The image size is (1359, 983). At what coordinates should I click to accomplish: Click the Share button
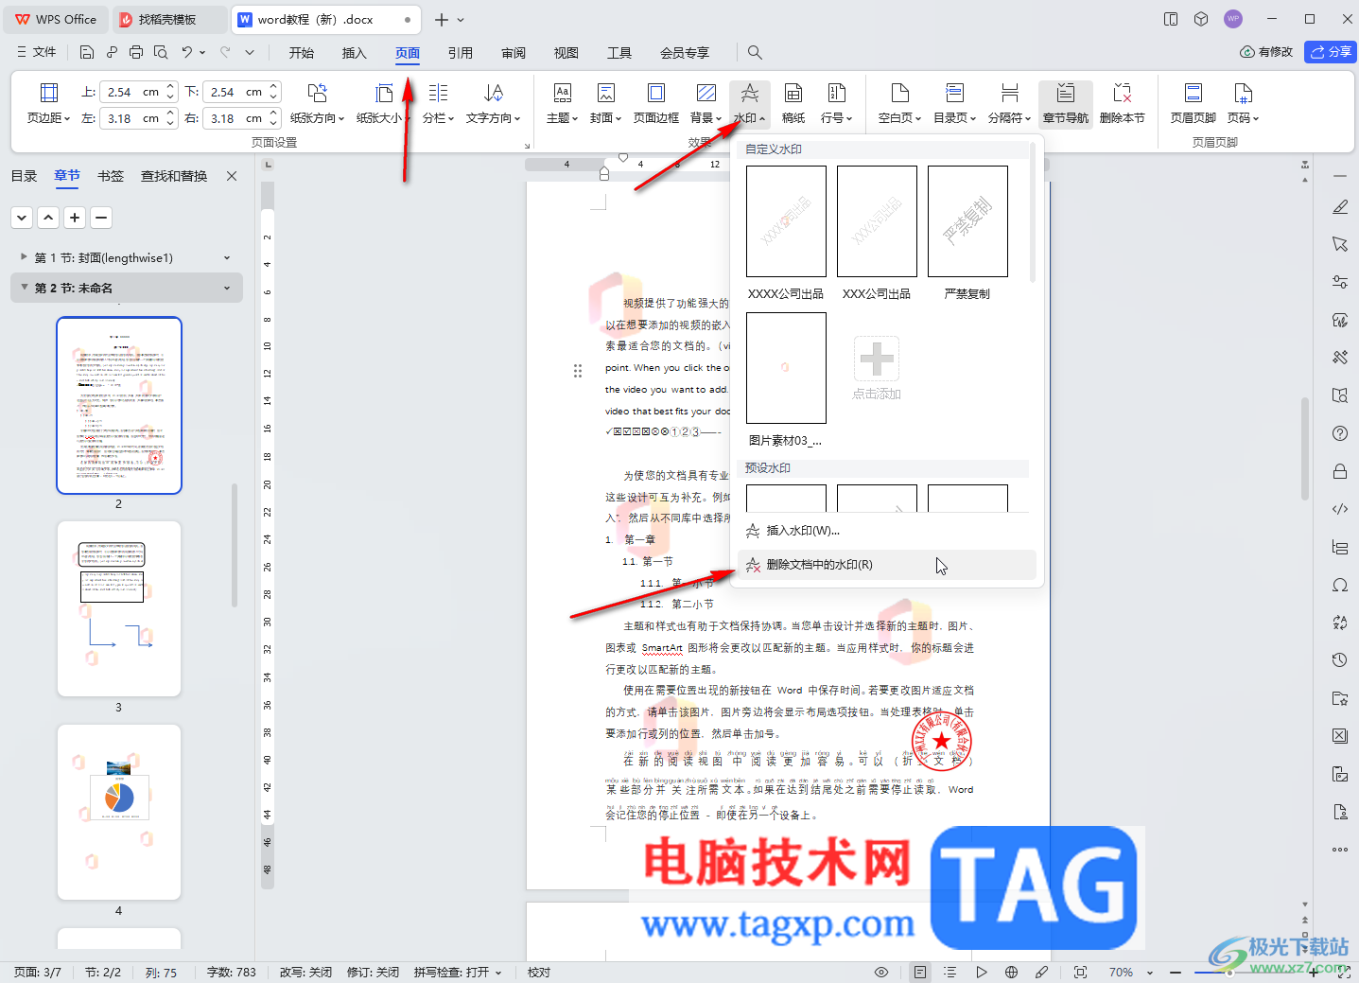click(1331, 52)
